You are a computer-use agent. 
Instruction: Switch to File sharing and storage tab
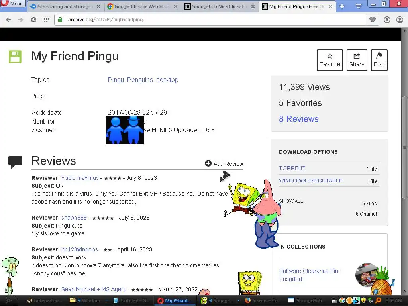click(x=66, y=6)
